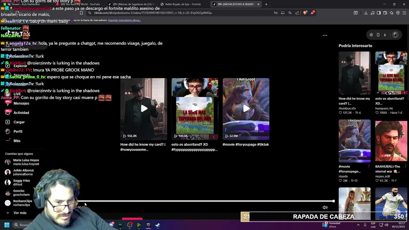Viewport: 409px width, 230px height.
Task: Click the tiktok.com address bar URL
Action: [153, 13]
